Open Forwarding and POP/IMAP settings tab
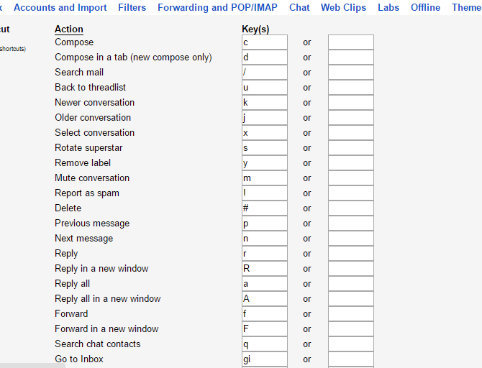482x368 pixels. (x=217, y=8)
